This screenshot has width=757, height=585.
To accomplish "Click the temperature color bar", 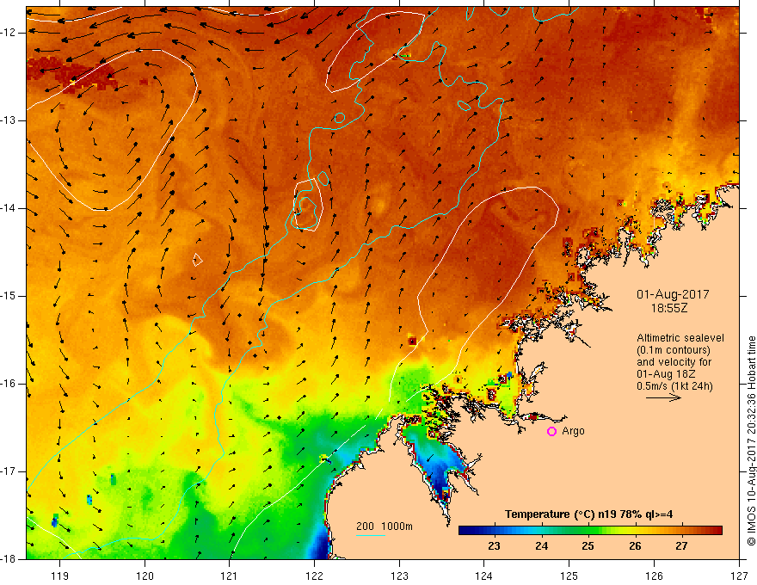I will (x=590, y=531).
